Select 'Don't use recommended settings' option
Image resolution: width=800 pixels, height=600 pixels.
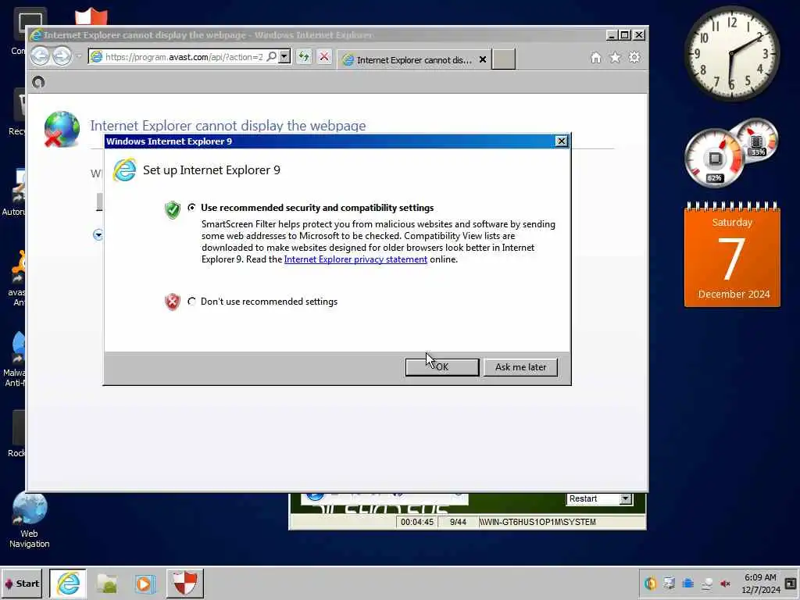coord(191,301)
